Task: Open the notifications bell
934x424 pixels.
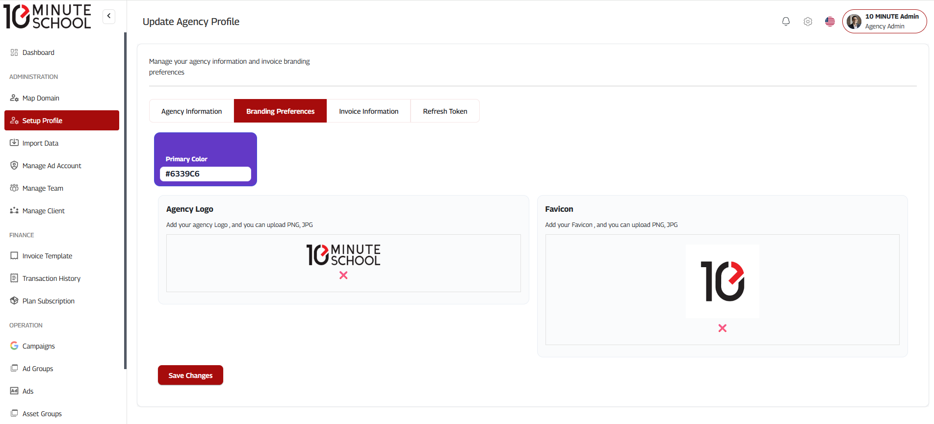Action: [x=786, y=22]
